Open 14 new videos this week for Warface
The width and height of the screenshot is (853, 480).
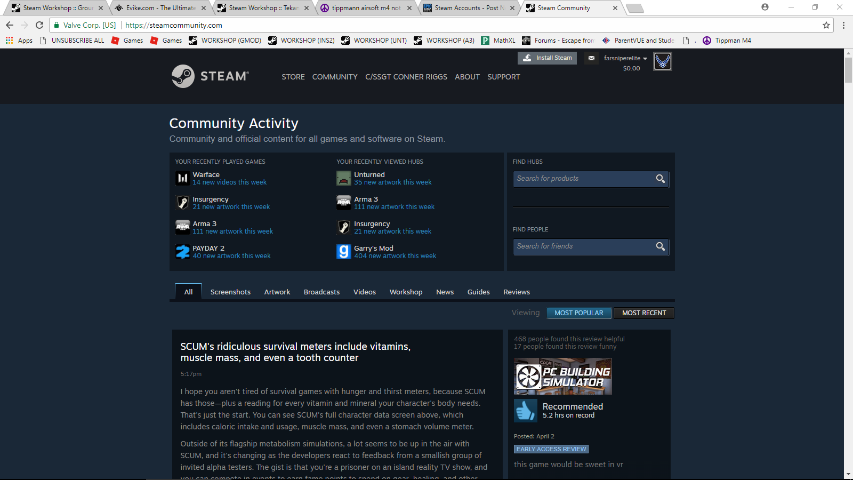(x=230, y=182)
